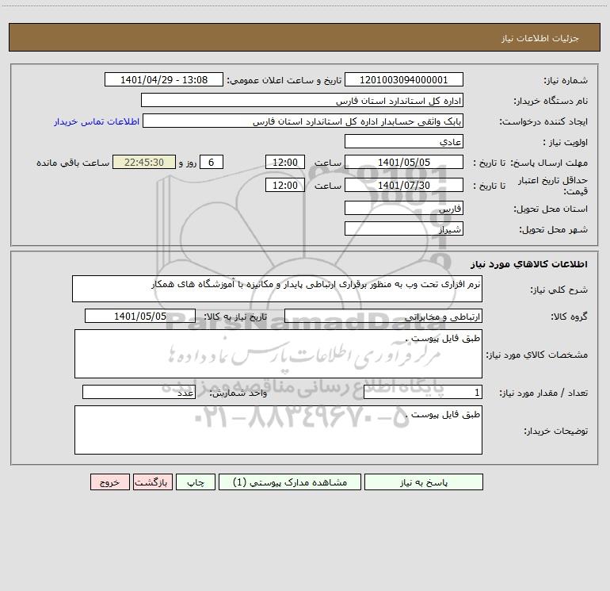Click label شرح کلی نیاز
The width and height of the screenshot is (610, 591).
(559, 290)
